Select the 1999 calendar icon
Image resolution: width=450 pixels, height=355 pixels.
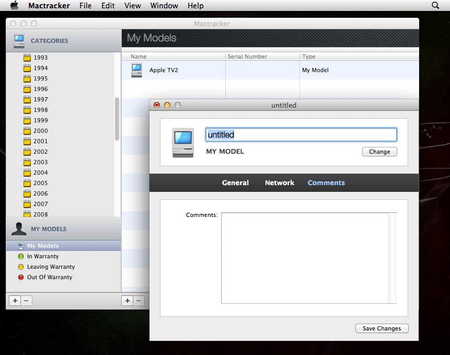[27, 121]
